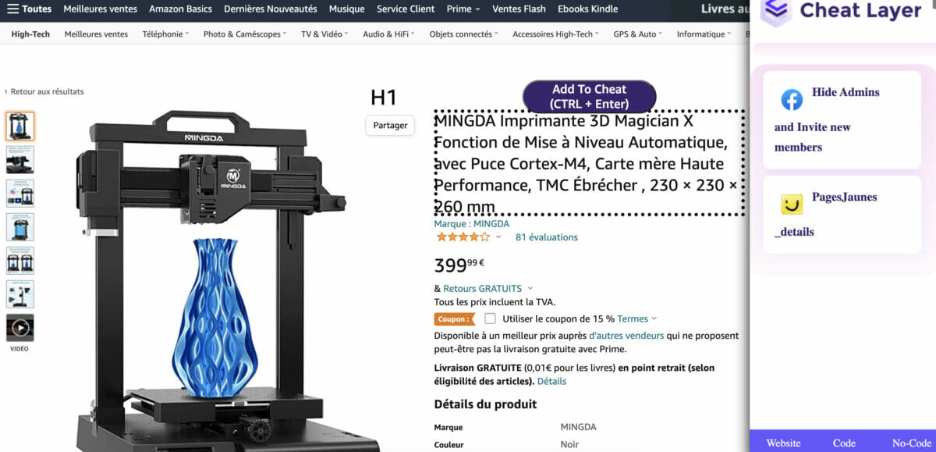
Task: Expand the Retours GRATUITS chevron
Action: 530,288
